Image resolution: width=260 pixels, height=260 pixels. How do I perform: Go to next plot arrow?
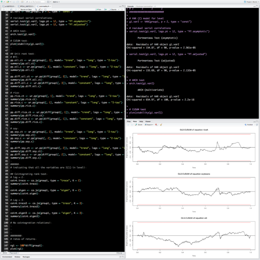pos(132,125)
